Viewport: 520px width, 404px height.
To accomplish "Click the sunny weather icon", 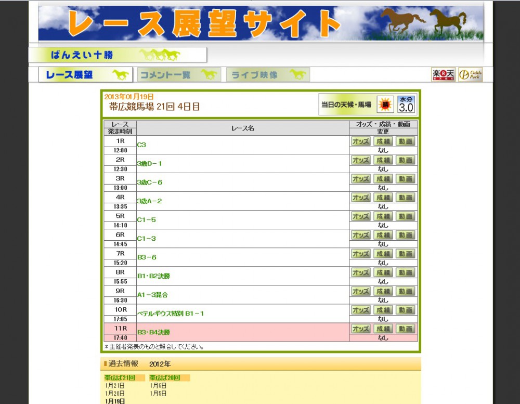I will (x=385, y=105).
